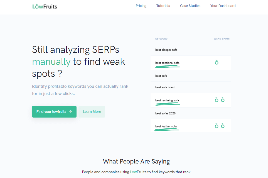Click the Weak Spots column header

[x=222, y=39]
